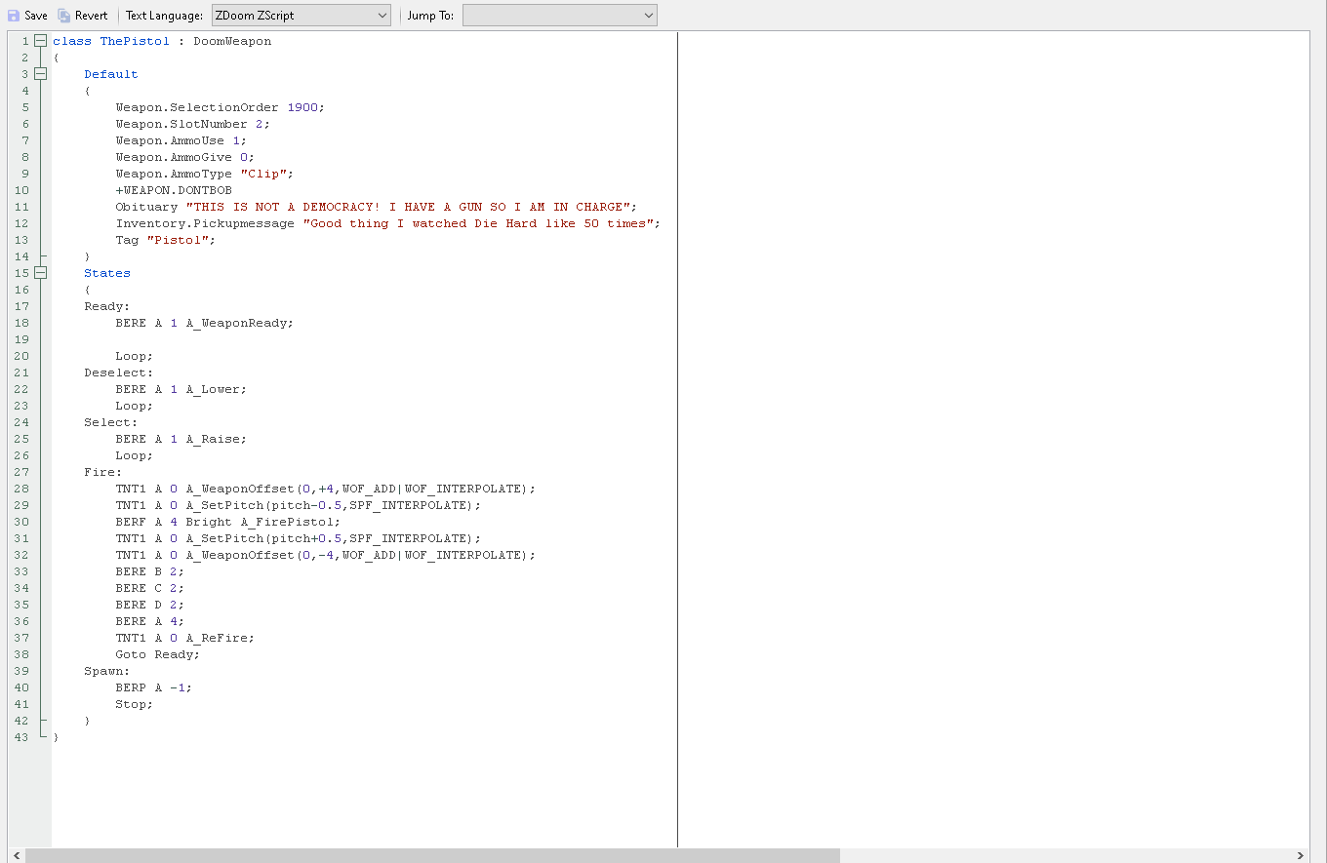This screenshot has height=863, width=1327.
Task: Click the Save button label
Action: coord(36,16)
